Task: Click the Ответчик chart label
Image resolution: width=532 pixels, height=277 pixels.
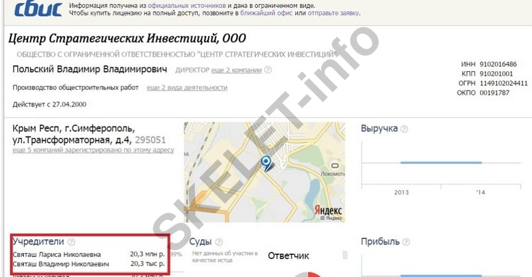Action: pyautogui.click(x=289, y=256)
